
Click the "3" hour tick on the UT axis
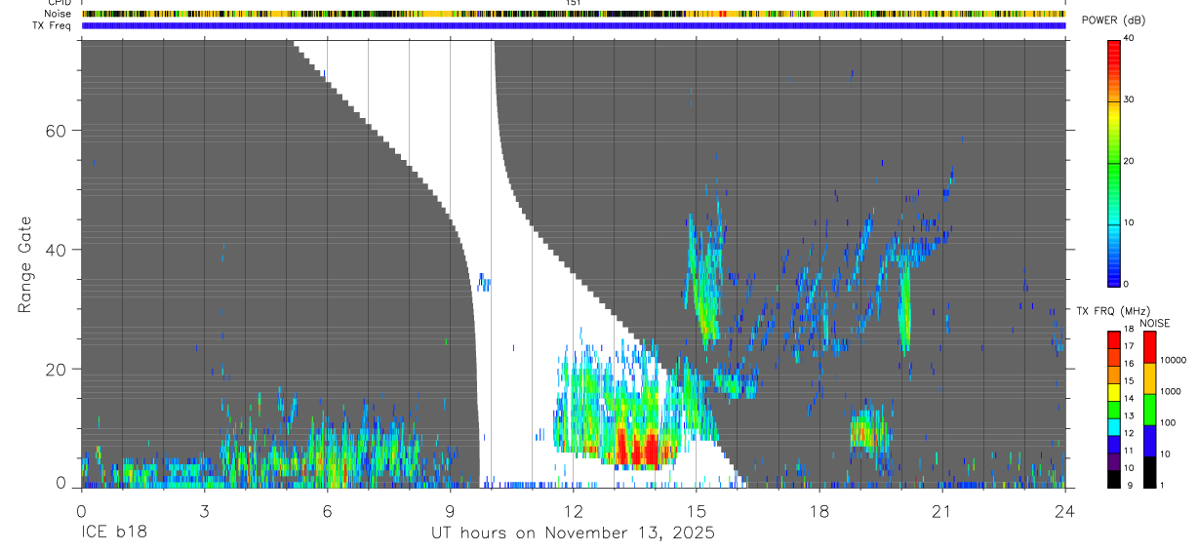click(x=204, y=510)
